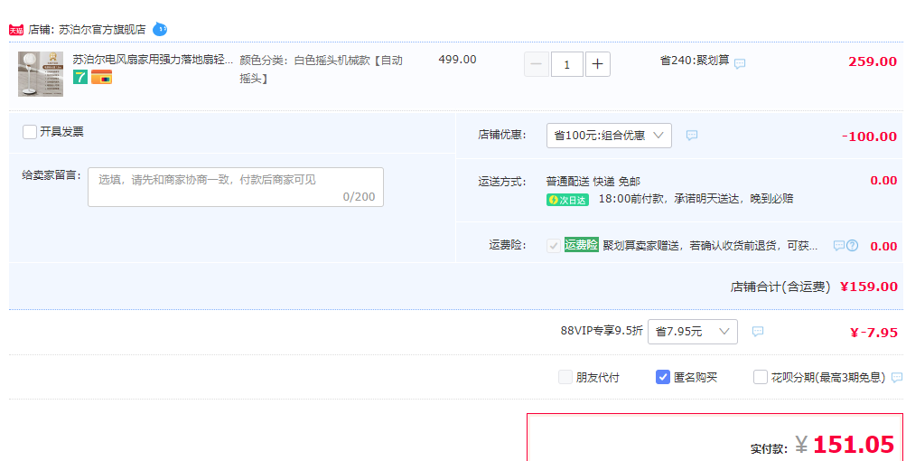Click the 499.00 unit price
The image size is (906, 461).
pos(458,60)
